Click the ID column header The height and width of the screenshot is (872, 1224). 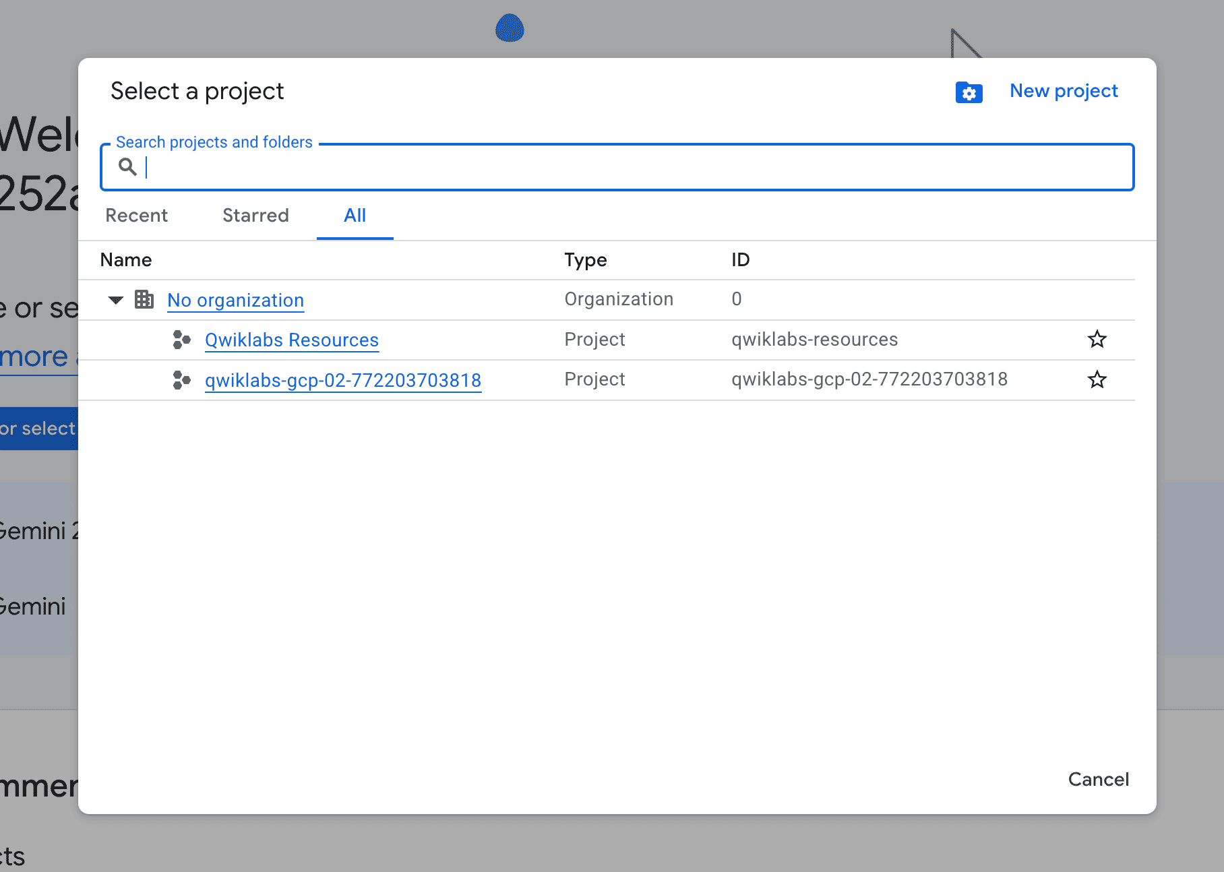click(740, 260)
